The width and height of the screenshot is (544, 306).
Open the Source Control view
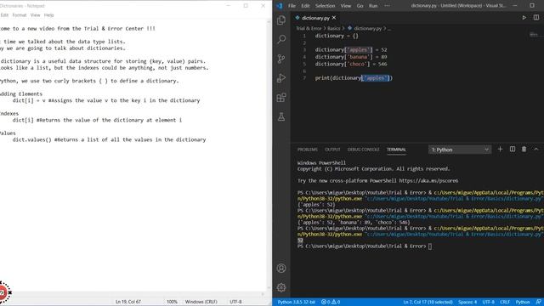click(x=281, y=59)
